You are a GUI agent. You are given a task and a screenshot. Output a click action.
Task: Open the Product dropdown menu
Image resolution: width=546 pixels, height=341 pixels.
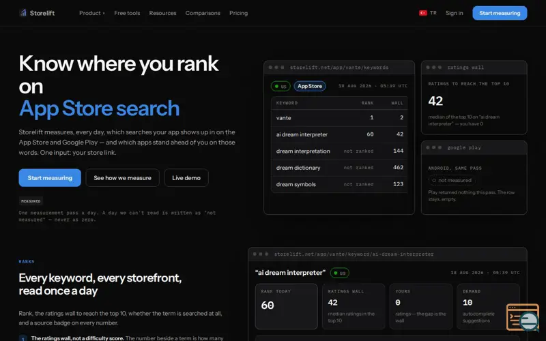[x=92, y=13]
